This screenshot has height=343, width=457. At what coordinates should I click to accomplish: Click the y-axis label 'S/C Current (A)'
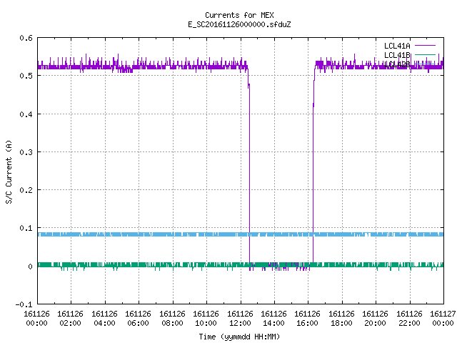tap(9, 171)
